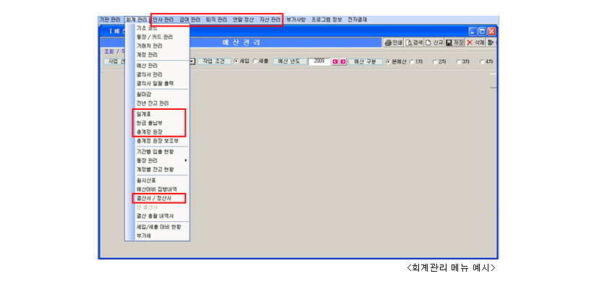Select the 2차 radio button
The height and width of the screenshot is (284, 597).
[435, 61]
